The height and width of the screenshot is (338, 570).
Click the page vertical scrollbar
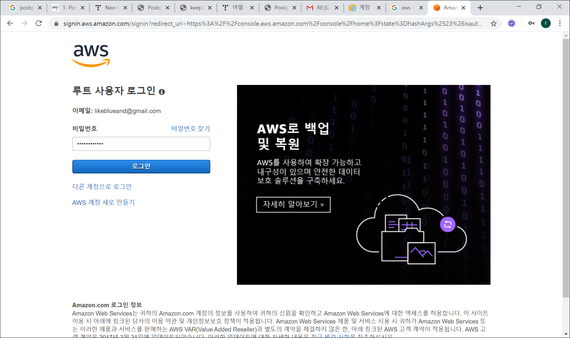pos(566,168)
